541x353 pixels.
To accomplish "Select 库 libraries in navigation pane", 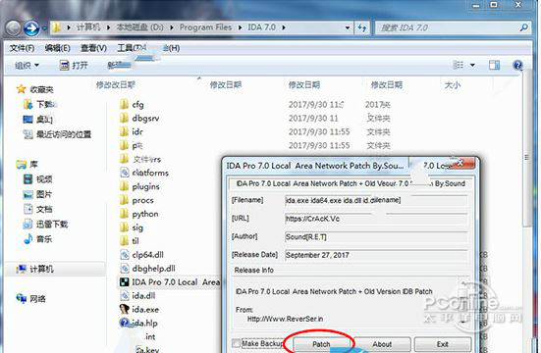I will click(27, 165).
